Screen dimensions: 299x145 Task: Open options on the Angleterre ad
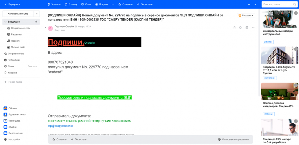click(x=296, y=49)
